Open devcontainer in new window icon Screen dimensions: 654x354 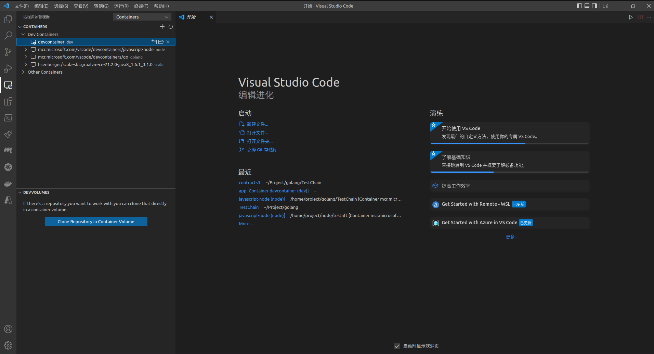tap(154, 42)
